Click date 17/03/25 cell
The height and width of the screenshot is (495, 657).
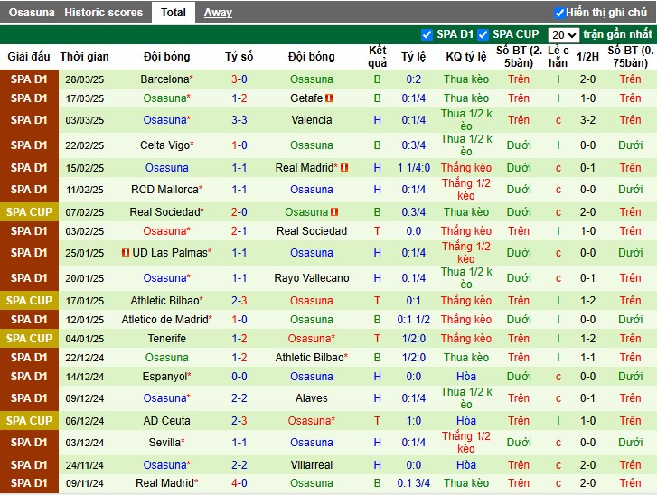[x=84, y=98]
